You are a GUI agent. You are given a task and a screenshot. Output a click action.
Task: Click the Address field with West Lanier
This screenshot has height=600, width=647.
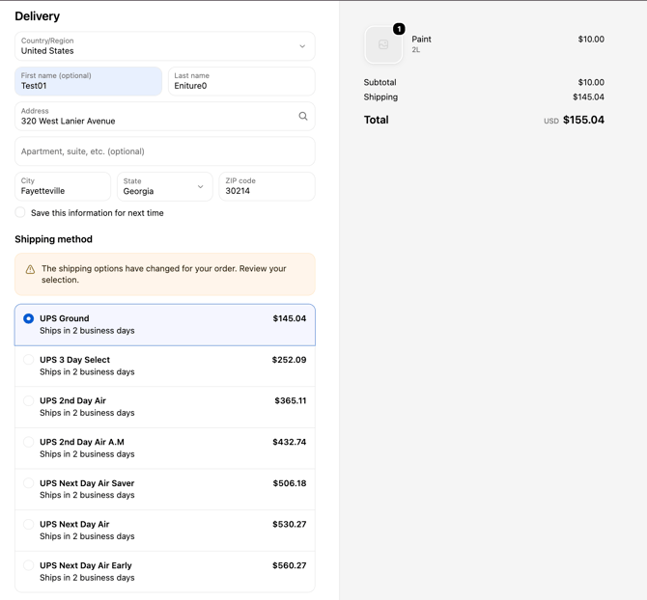point(165,116)
